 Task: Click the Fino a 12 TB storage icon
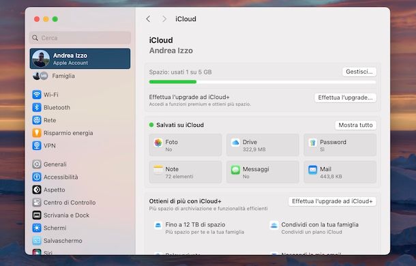pyautogui.click(x=158, y=225)
